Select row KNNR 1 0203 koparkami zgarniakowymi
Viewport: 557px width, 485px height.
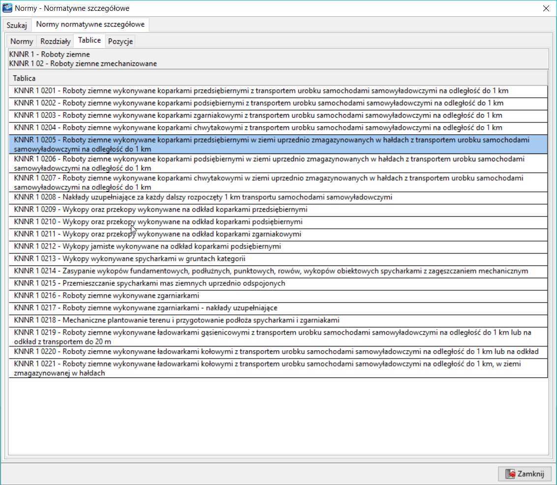click(258, 115)
